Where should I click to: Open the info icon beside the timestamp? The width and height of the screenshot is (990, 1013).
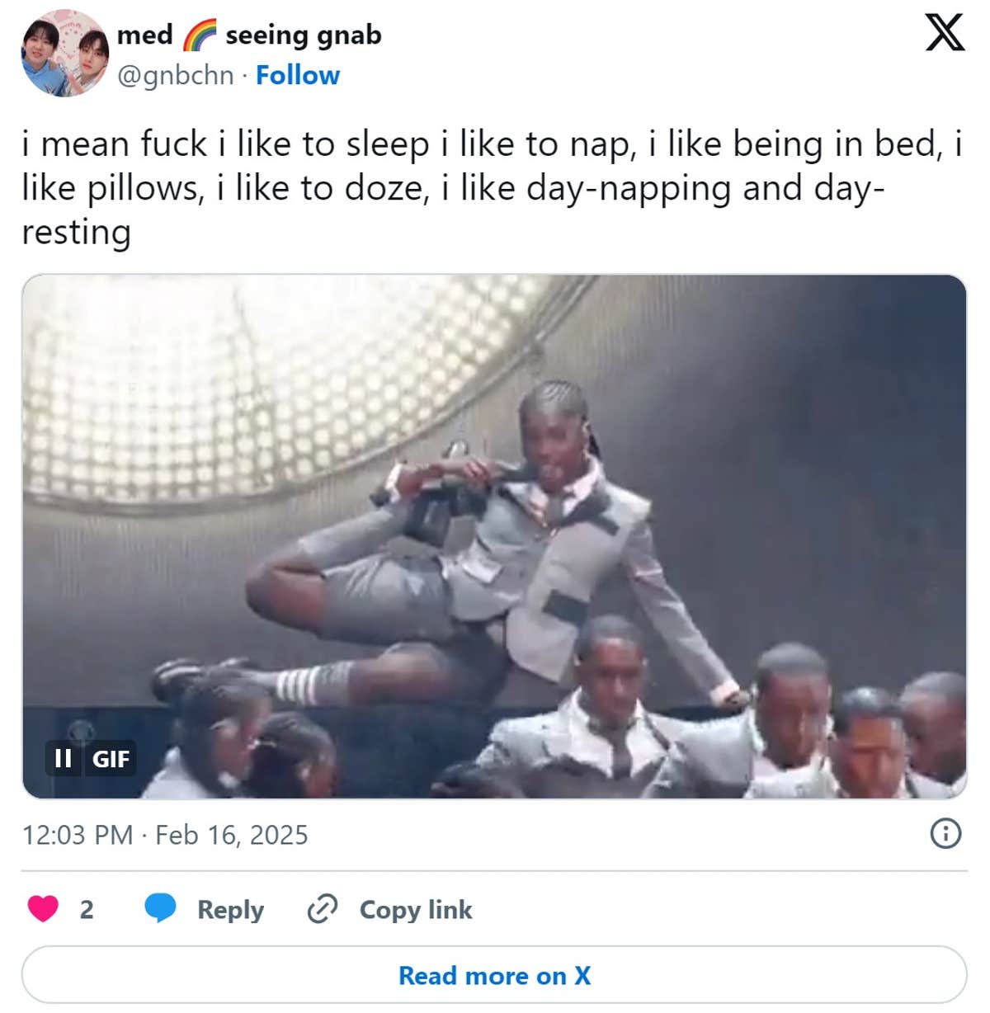(945, 834)
